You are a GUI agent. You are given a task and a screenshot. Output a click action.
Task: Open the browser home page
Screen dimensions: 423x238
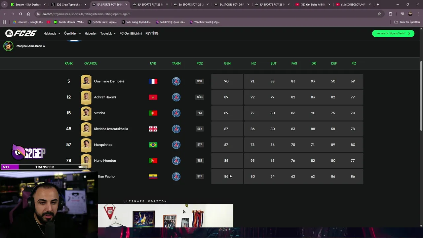(28, 14)
